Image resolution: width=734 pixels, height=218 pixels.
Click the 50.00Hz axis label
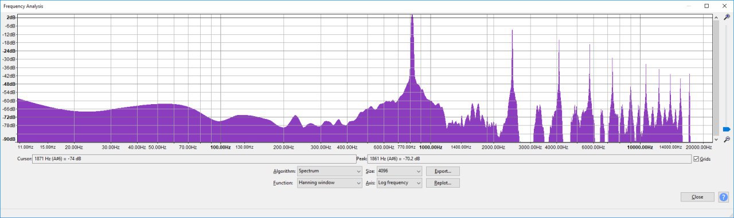[x=157, y=147]
